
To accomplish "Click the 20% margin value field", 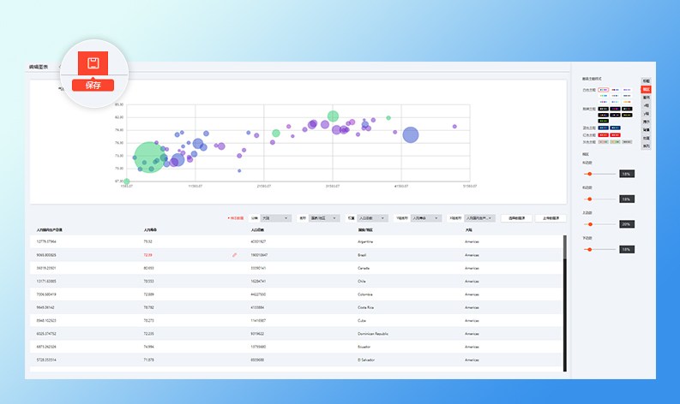I will point(626,223).
